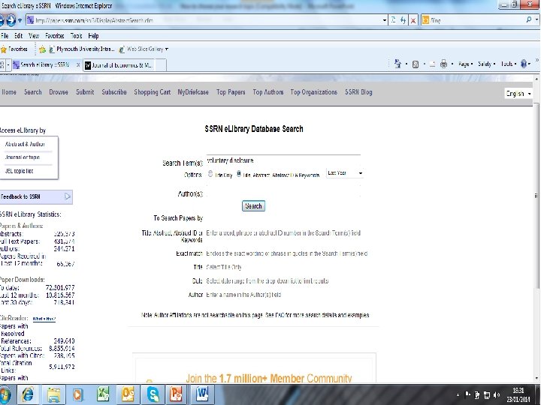Click the RSS Feeds icon in command bar
This screenshot has width=541, height=405.
pos(416,64)
